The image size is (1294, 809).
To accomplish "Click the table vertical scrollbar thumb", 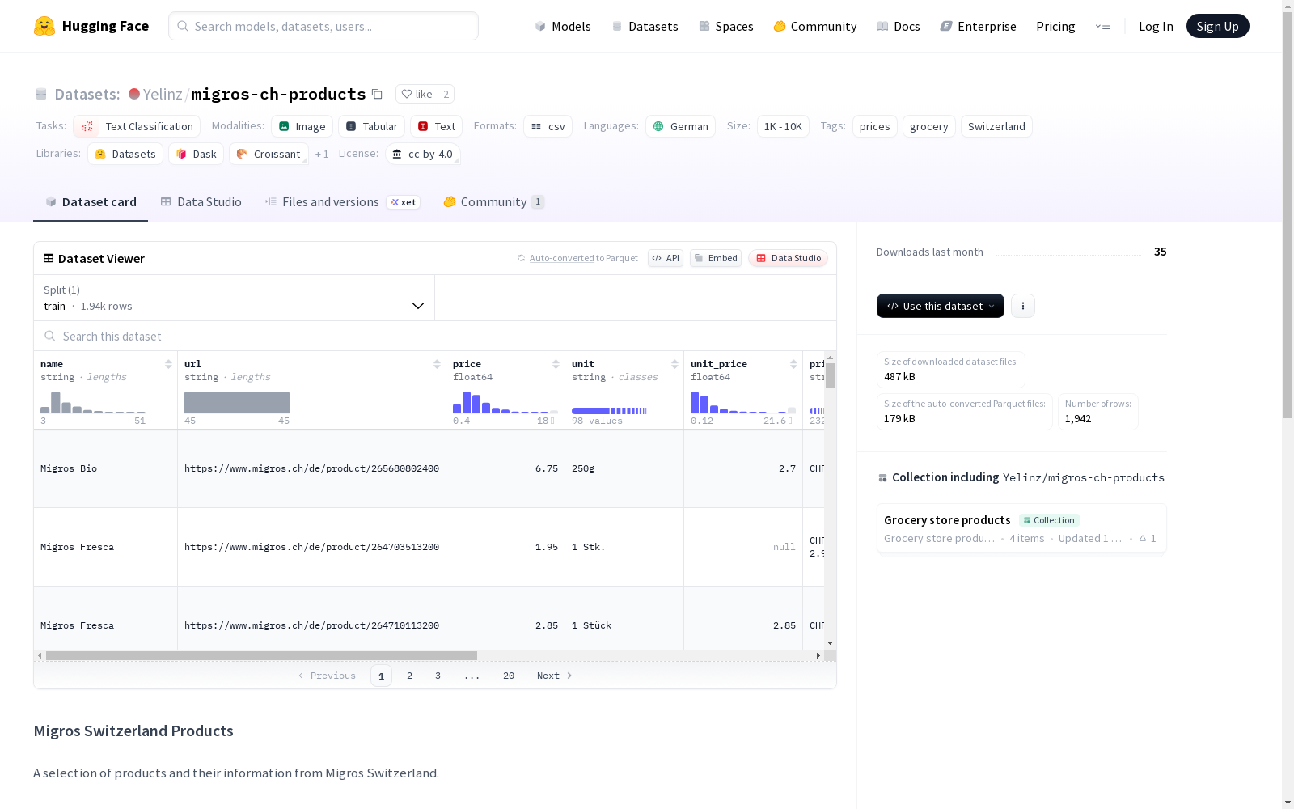I will click(831, 375).
